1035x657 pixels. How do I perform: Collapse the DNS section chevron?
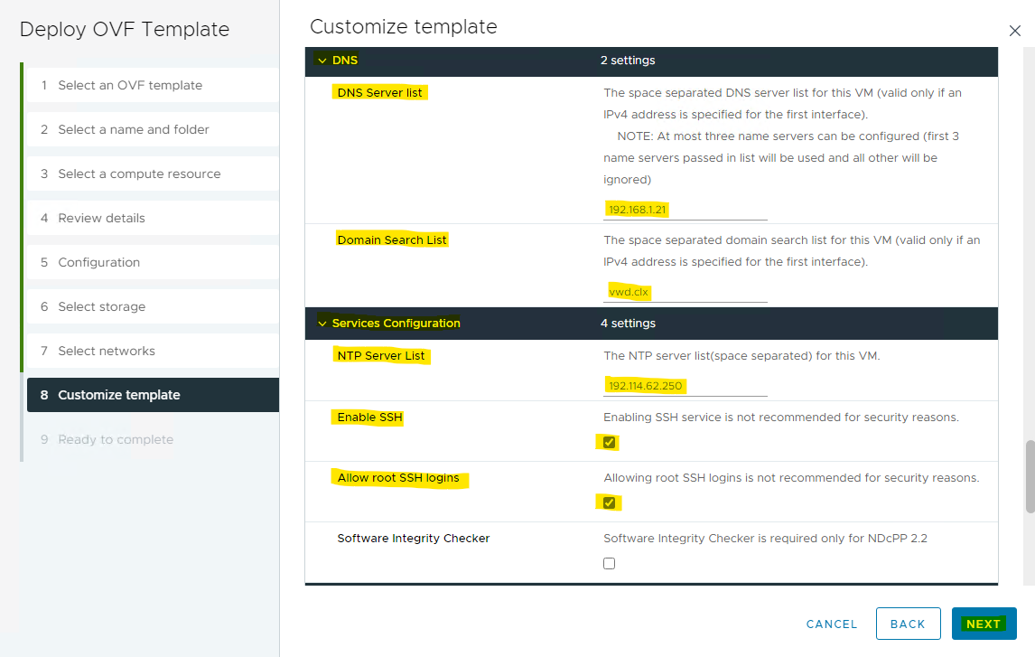(322, 61)
